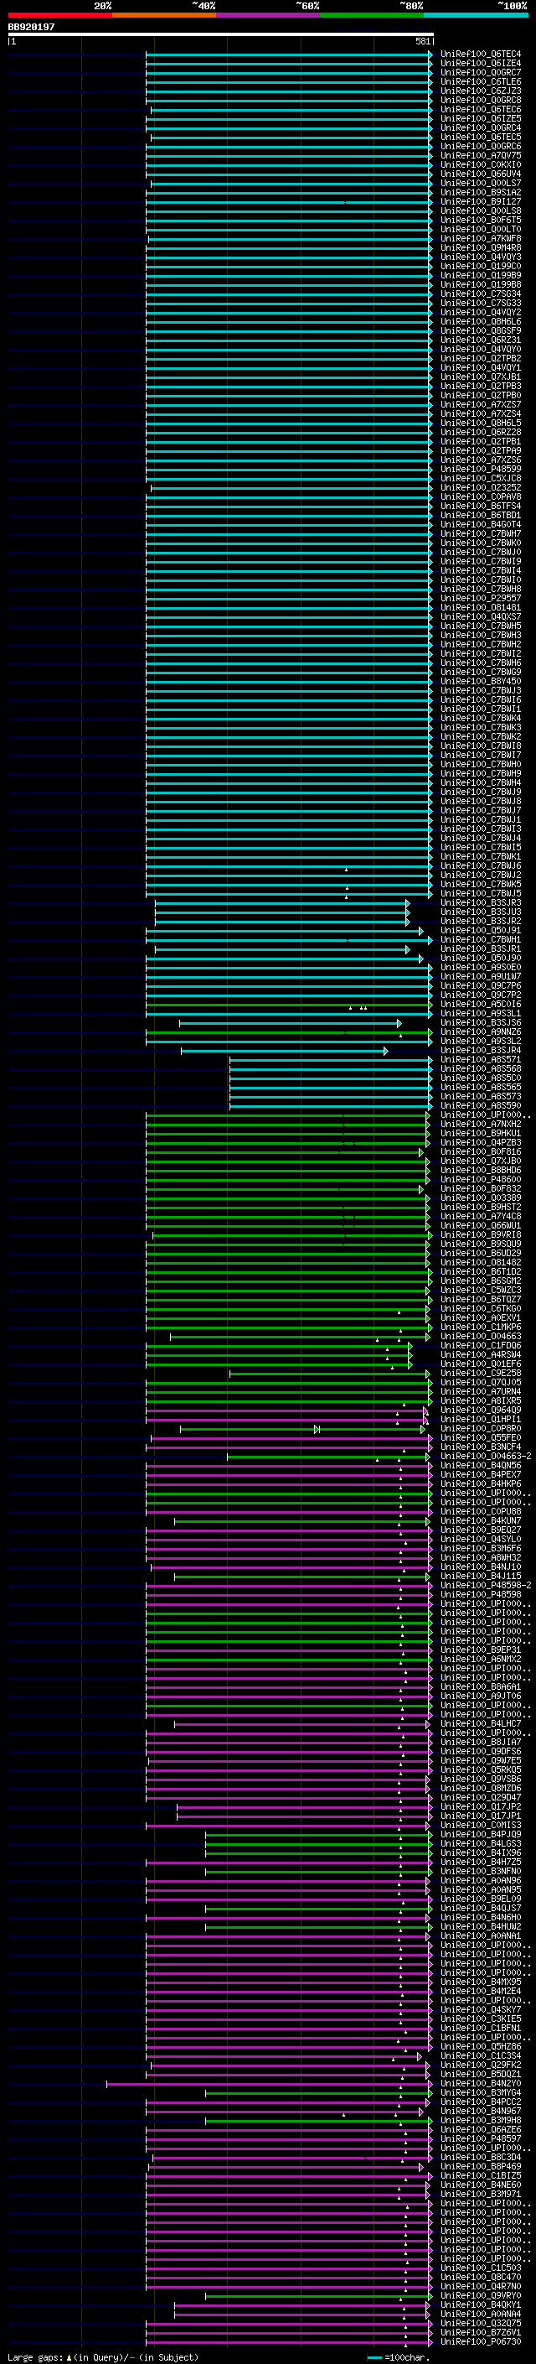Click the green ~80% identity legend segment
The width and height of the screenshot is (536, 2364).
pos(372,15)
